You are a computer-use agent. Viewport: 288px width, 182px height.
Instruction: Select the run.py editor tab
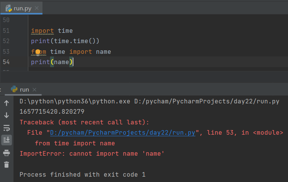click(23, 9)
